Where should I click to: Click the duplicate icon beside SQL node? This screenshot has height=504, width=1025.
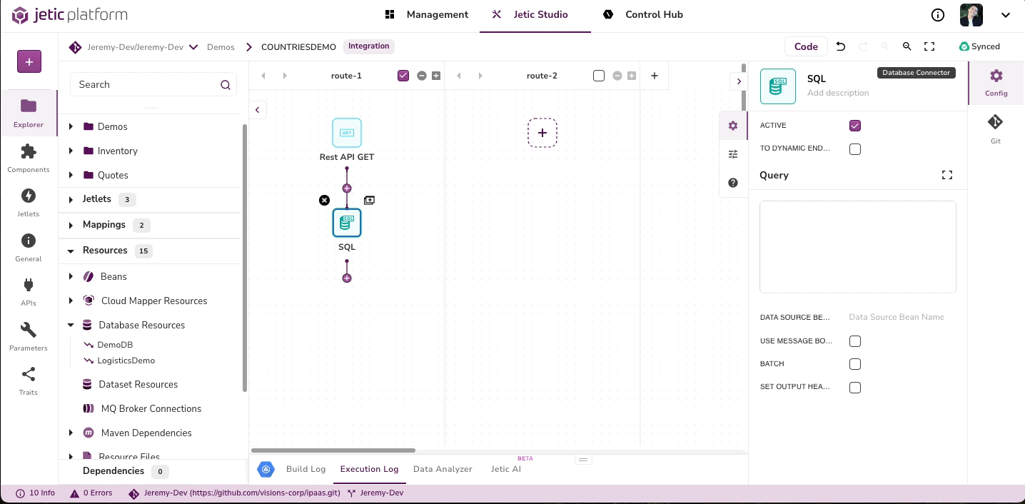coord(369,201)
